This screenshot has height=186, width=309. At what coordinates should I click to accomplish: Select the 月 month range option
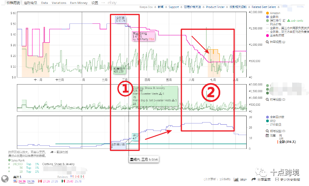coord(280,136)
